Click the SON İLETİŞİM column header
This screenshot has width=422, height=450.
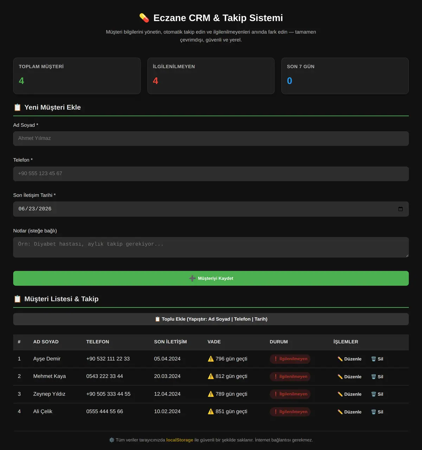[170, 342]
